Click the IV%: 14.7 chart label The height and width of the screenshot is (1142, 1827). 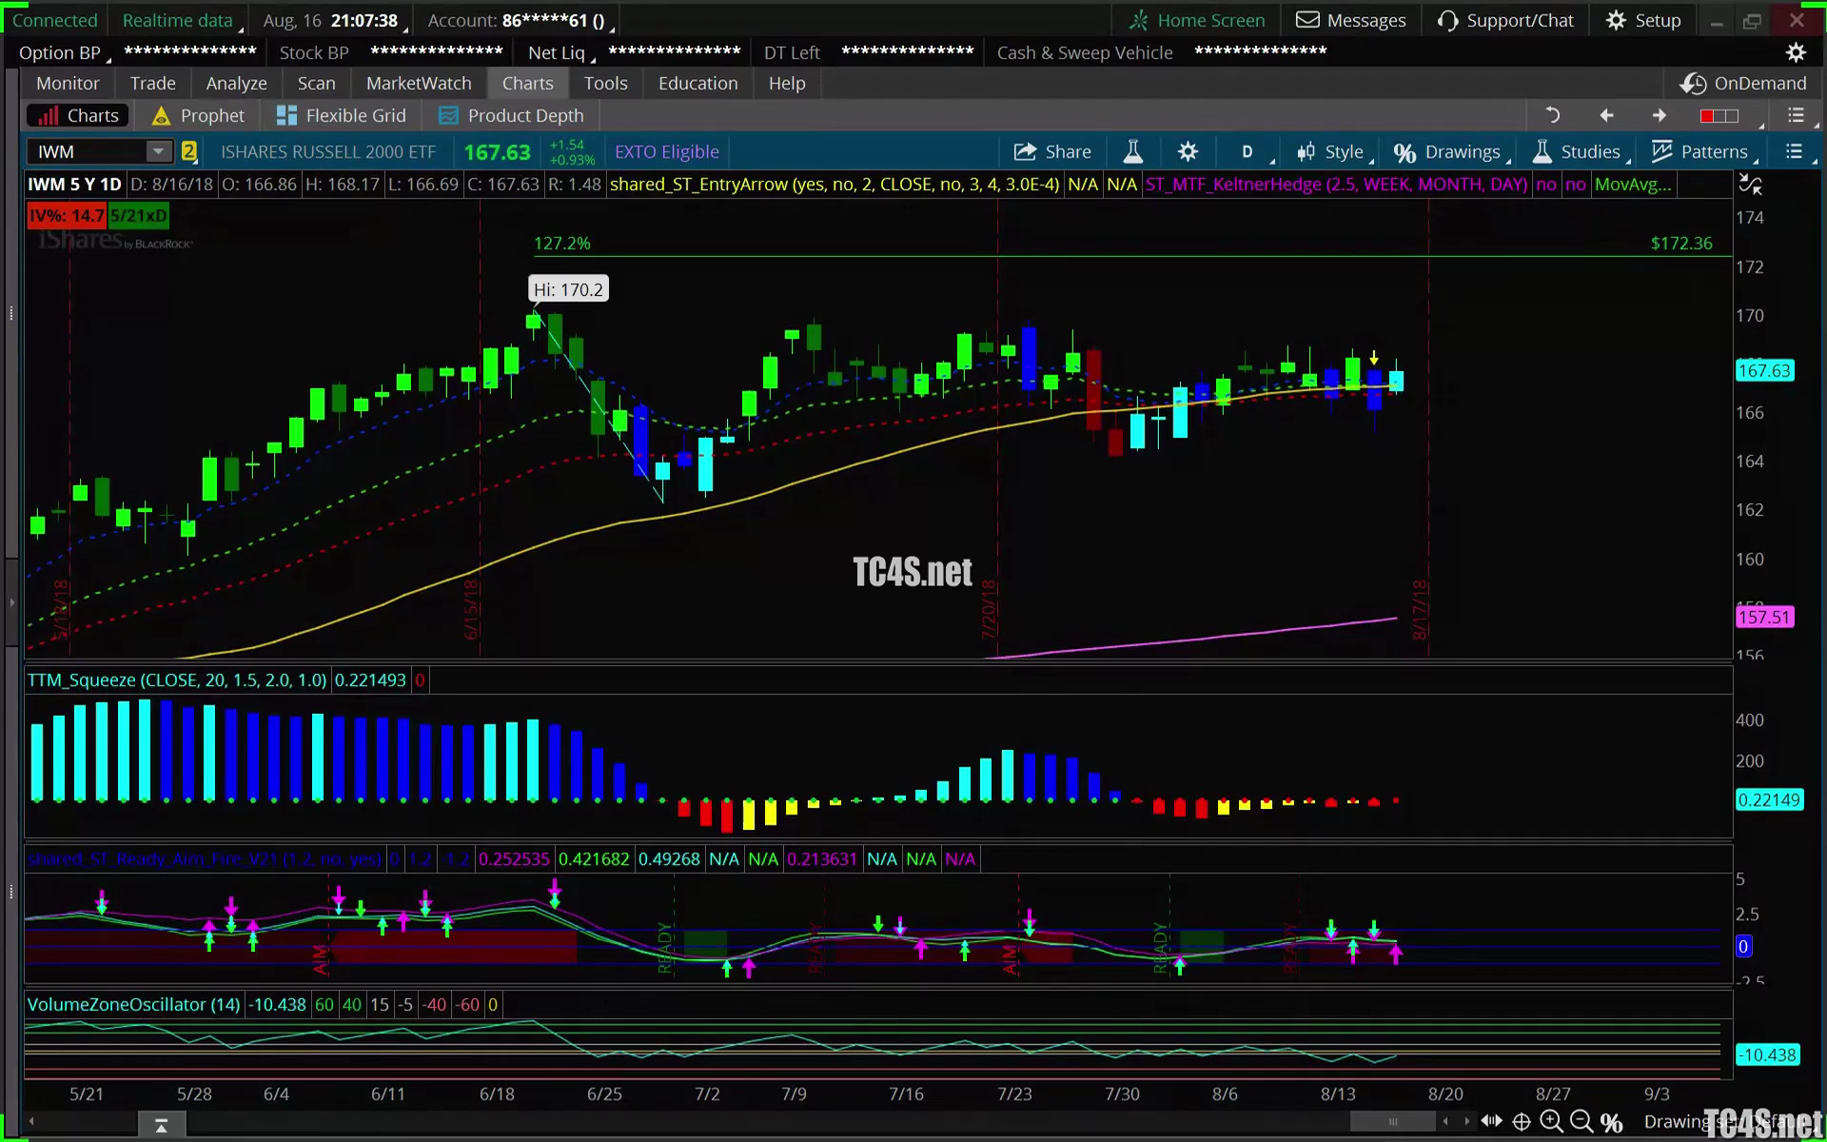pos(67,216)
